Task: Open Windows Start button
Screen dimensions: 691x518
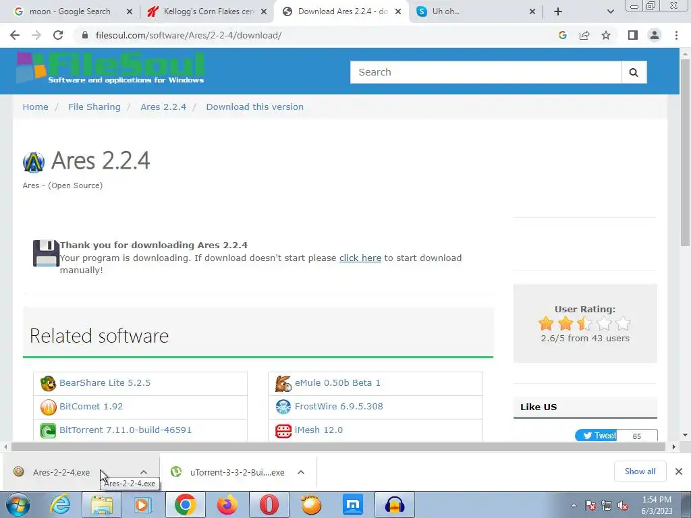Action: [x=18, y=505]
